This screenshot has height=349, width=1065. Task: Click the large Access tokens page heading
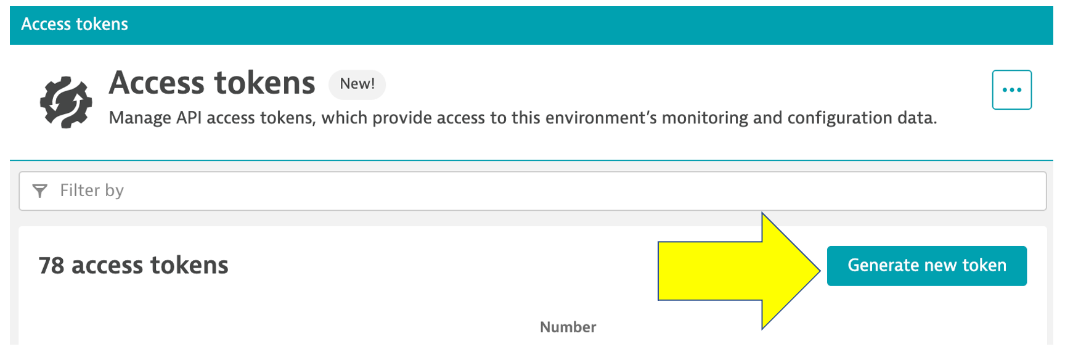(212, 83)
